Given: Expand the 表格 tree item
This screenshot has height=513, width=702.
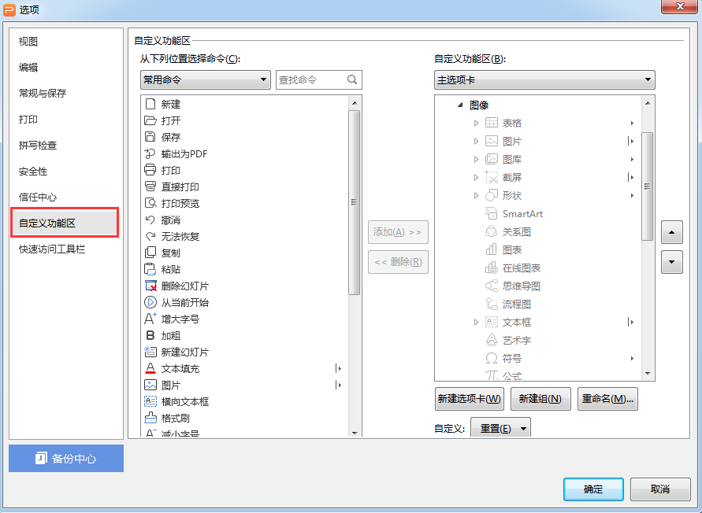Looking at the screenshot, I should tap(476, 123).
